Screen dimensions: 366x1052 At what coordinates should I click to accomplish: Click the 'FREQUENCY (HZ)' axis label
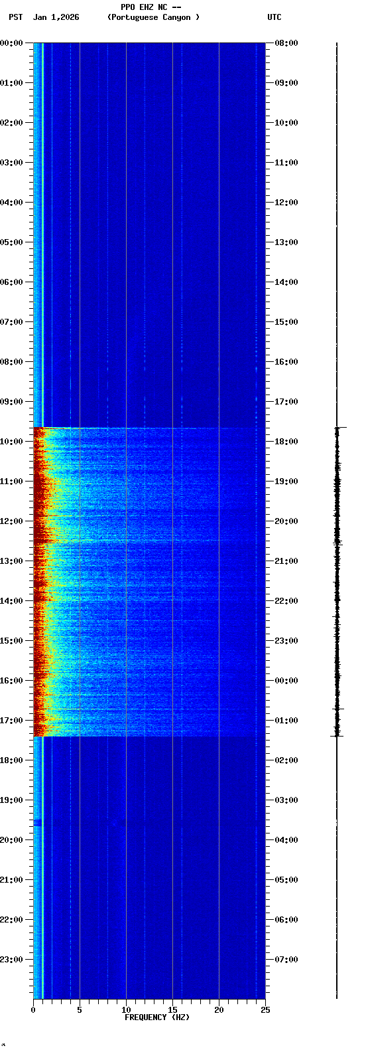(157, 1017)
